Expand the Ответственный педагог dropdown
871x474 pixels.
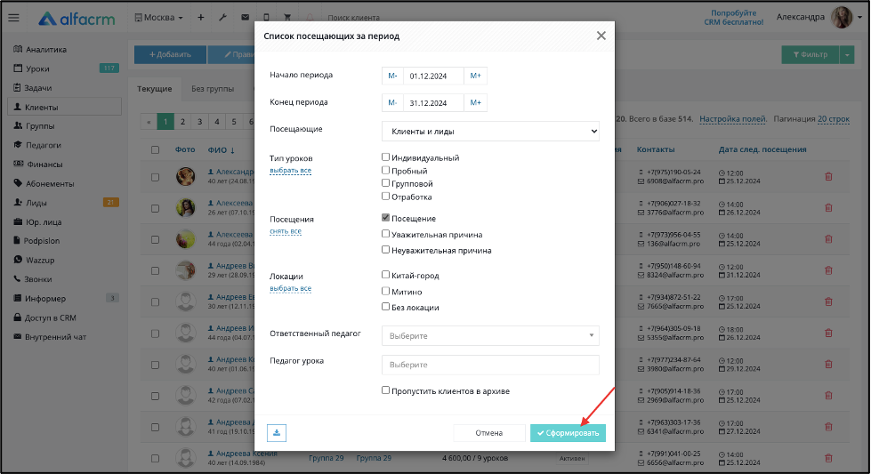tap(490, 336)
